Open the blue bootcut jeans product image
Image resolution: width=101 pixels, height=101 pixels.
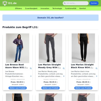click(x=18, y=48)
